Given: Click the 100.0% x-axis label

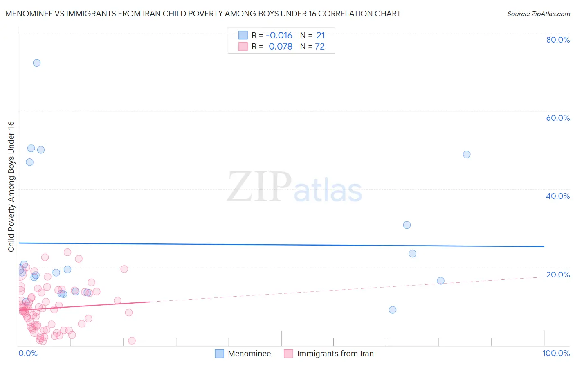Looking at the screenshot, I should tap(556, 353).
